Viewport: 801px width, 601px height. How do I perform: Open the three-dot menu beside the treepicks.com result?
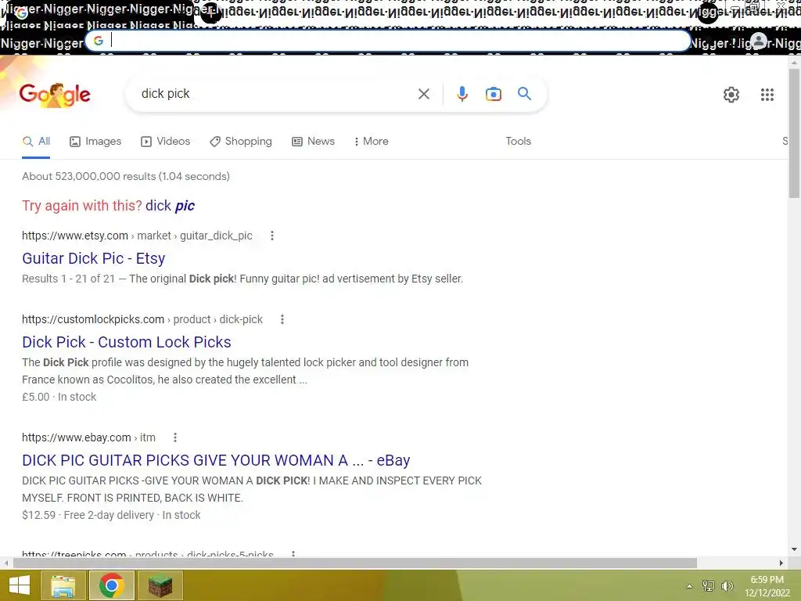[x=293, y=553]
